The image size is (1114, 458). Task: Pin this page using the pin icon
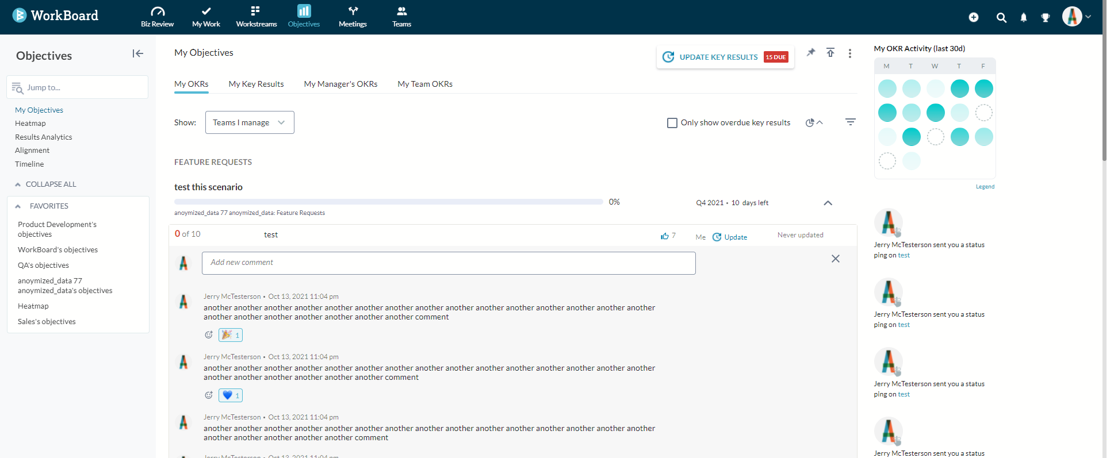tap(810, 53)
